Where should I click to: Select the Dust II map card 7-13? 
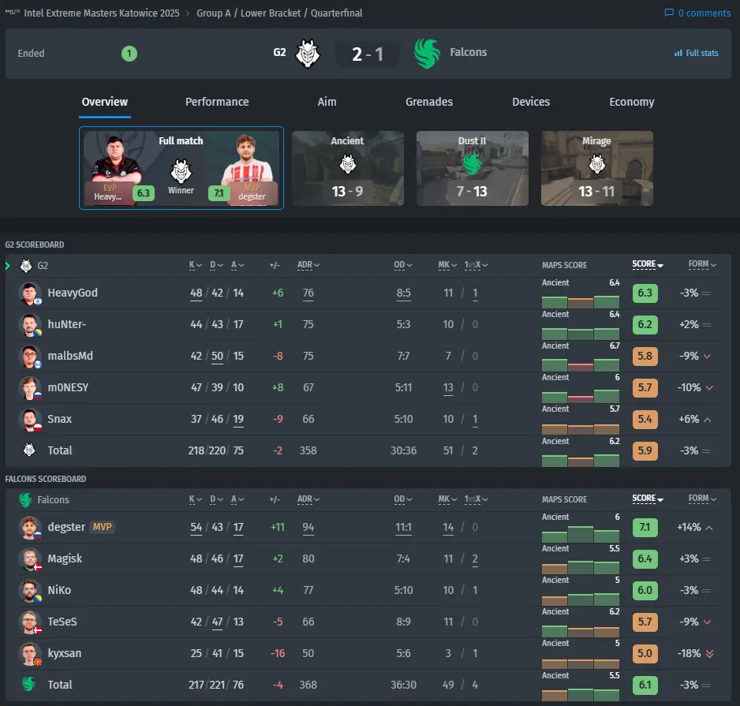point(473,169)
